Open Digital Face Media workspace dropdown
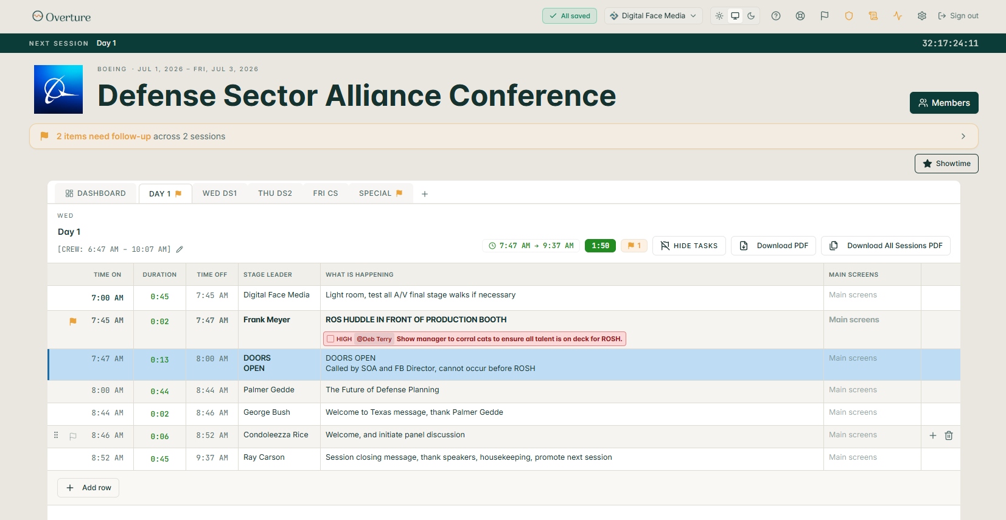1006x520 pixels. tap(654, 16)
